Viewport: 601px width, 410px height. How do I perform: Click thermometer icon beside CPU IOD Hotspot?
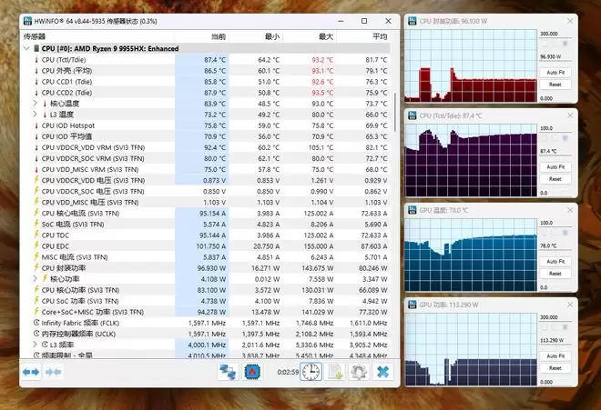click(x=36, y=125)
